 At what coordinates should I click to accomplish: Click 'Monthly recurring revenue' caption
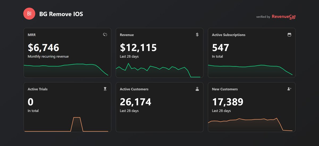point(48,57)
